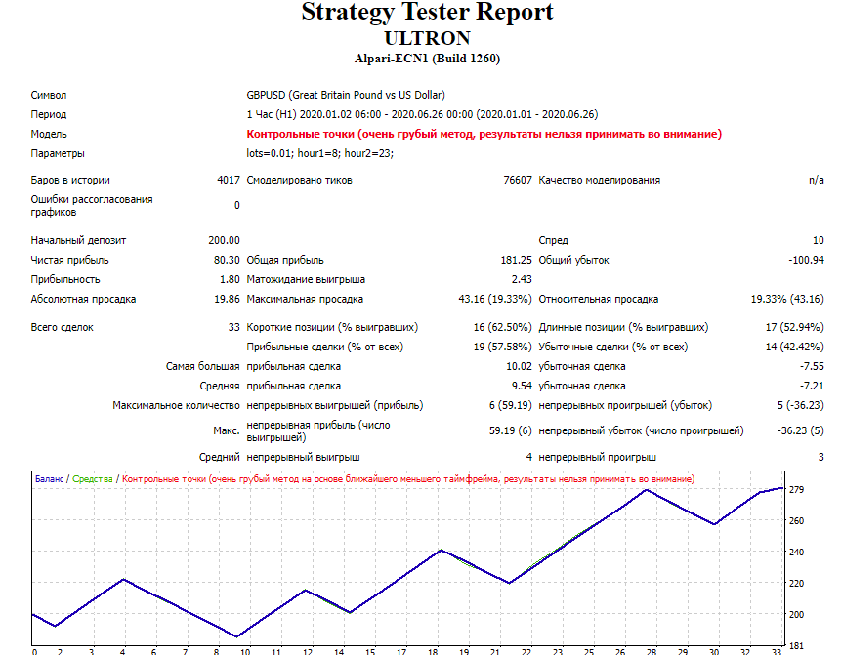Click the balance curve peak near trade 28

(648, 489)
